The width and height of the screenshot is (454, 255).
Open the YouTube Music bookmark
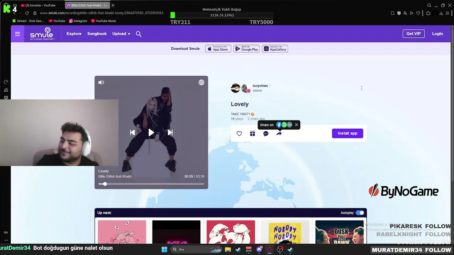click(104, 21)
